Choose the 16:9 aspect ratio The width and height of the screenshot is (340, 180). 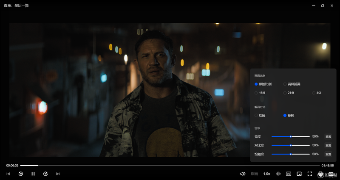coord(260,93)
